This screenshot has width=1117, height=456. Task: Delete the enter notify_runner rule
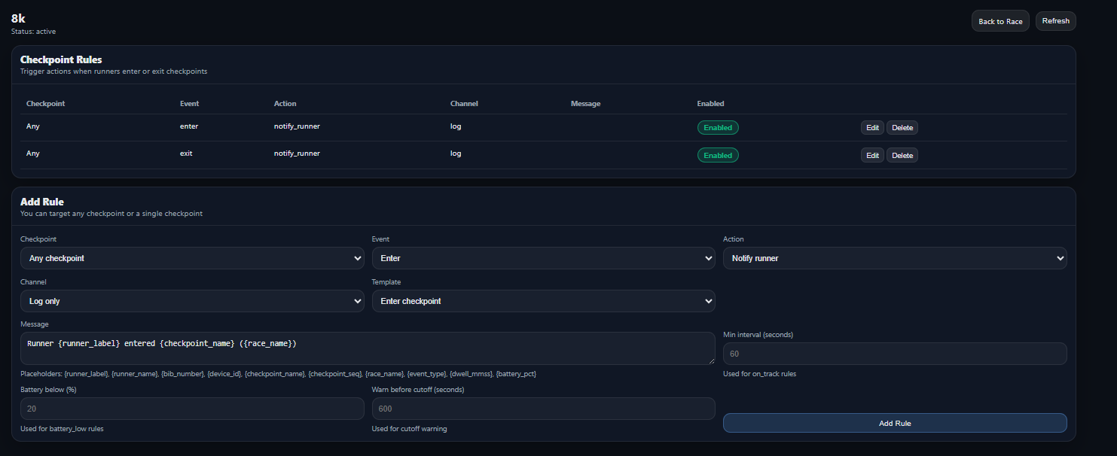[902, 128]
